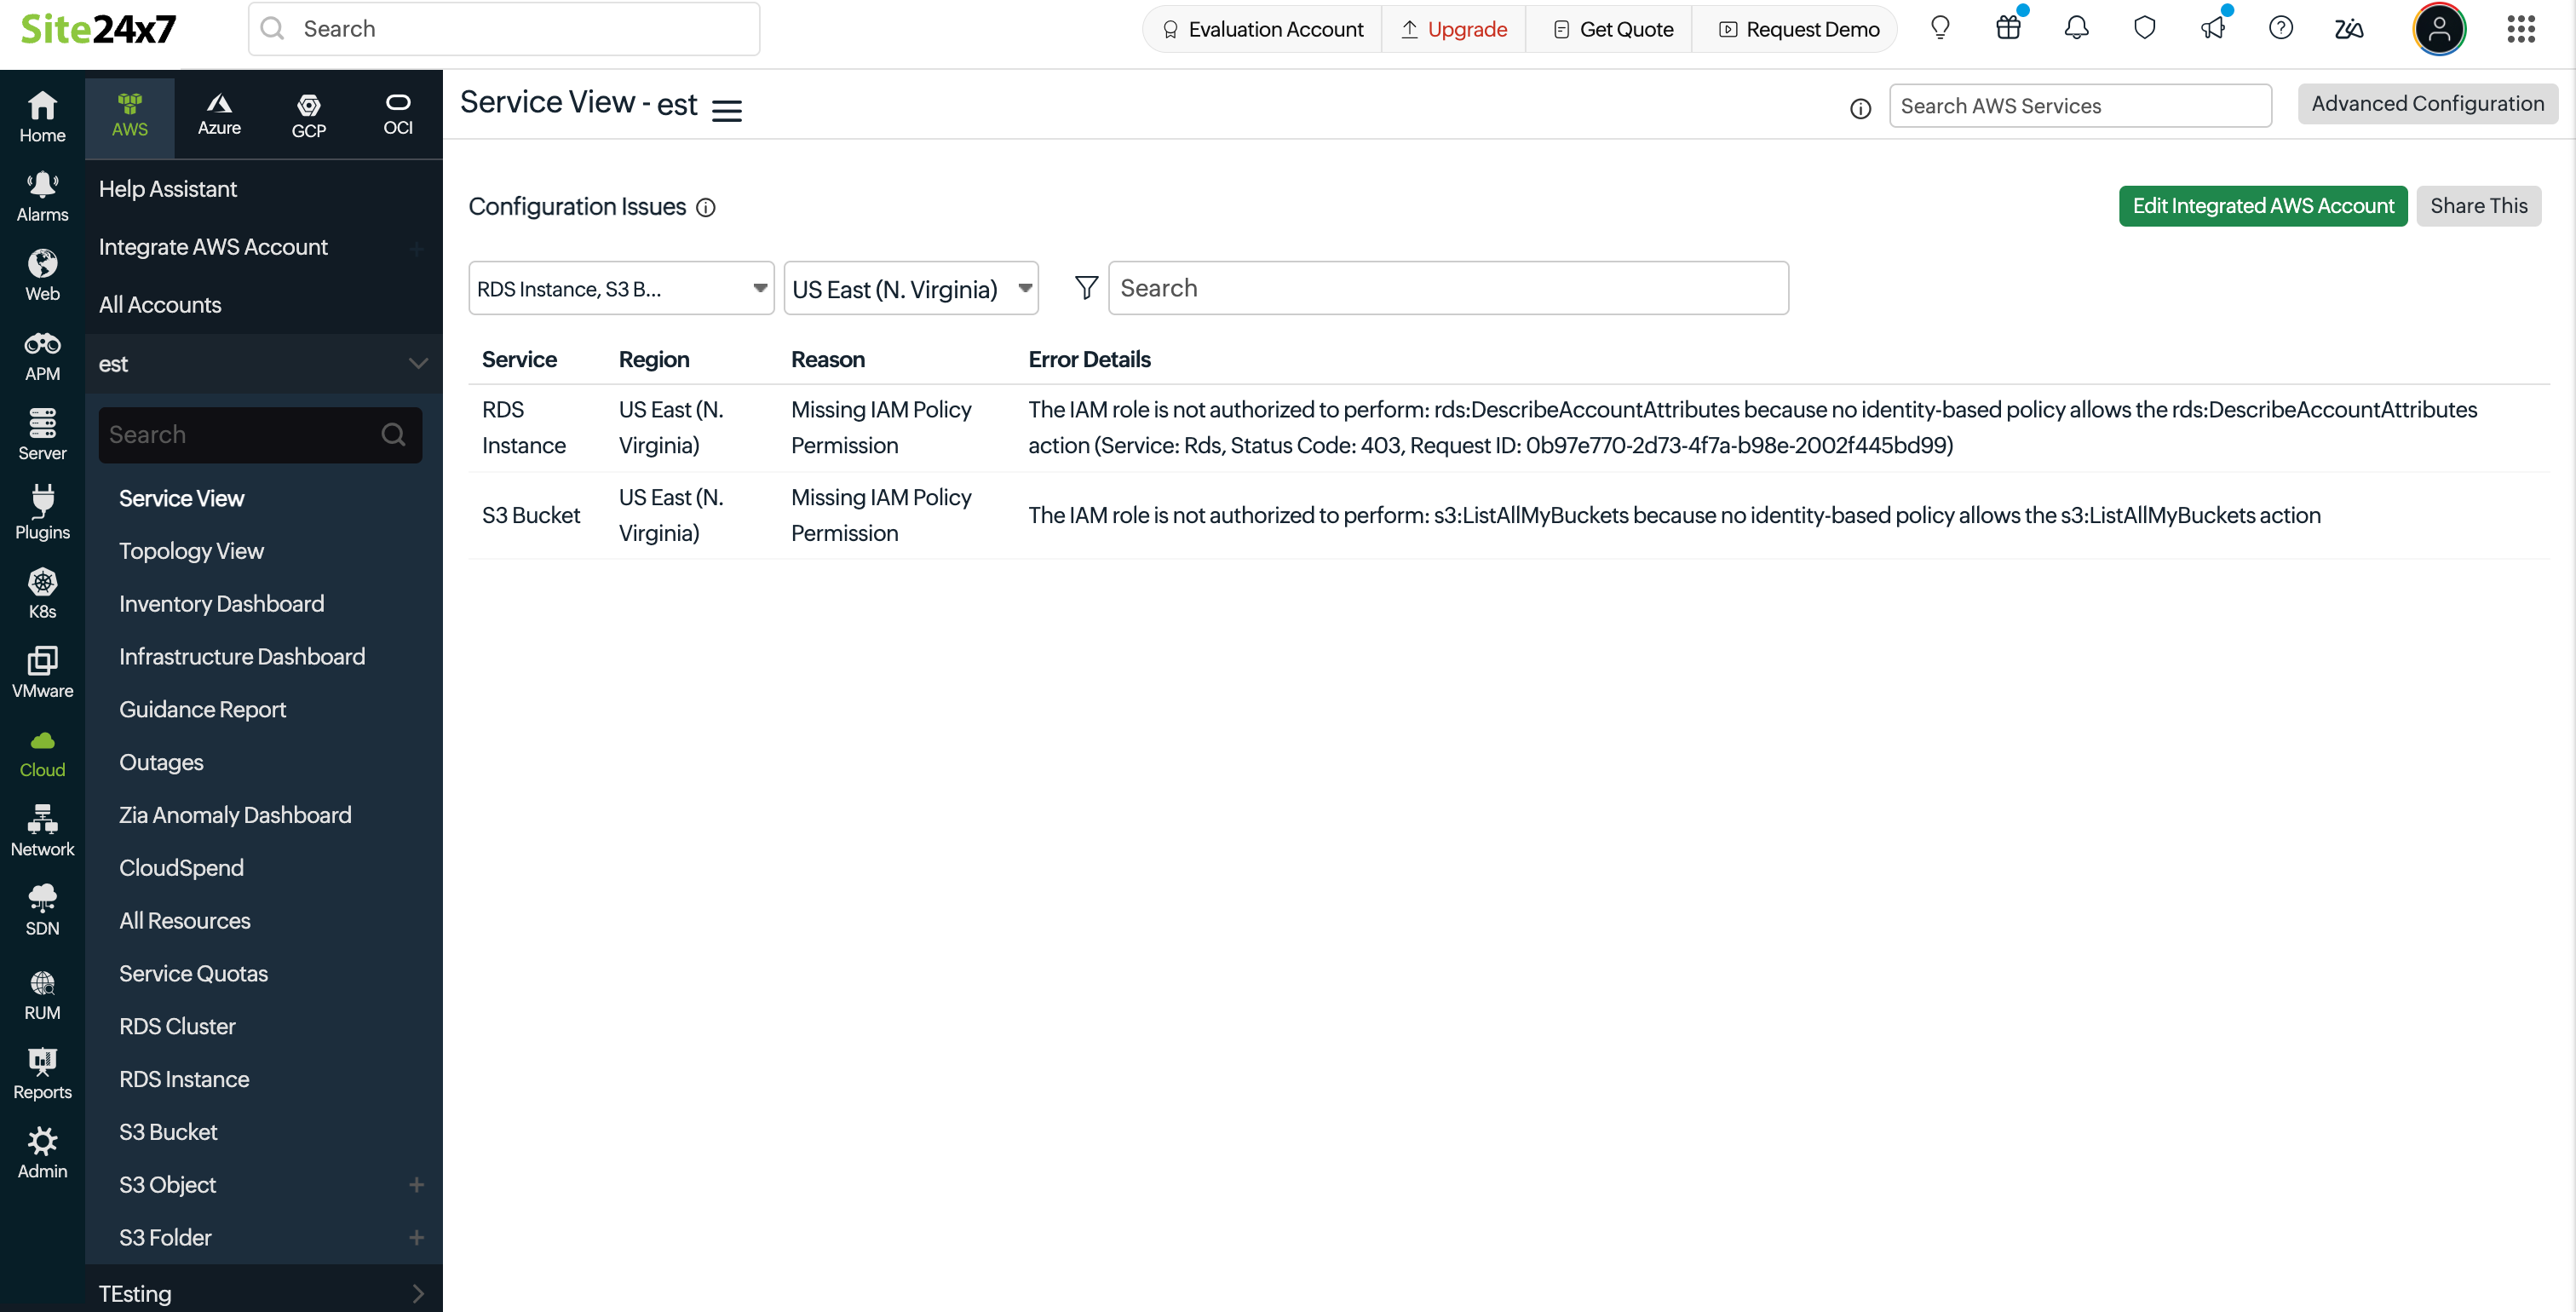Click the announcements megaphone icon
The height and width of the screenshot is (1312, 2576).
[x=2212, y=28]
